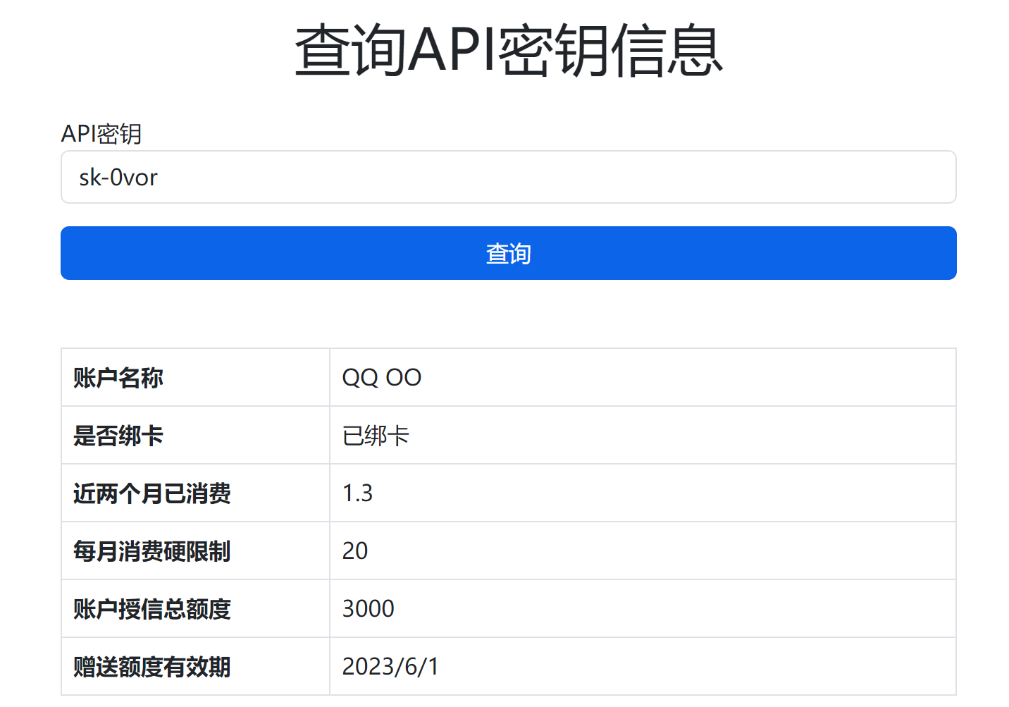Select the consumption value 1.3

coord(357,493)
